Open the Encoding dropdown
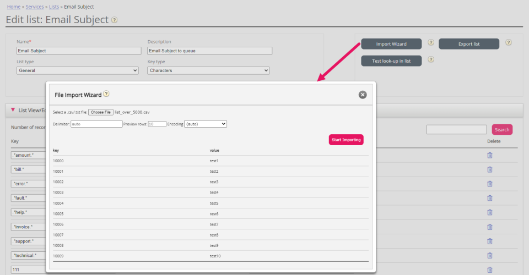Screen dimensions: 529x275 [x=205, y=124]
